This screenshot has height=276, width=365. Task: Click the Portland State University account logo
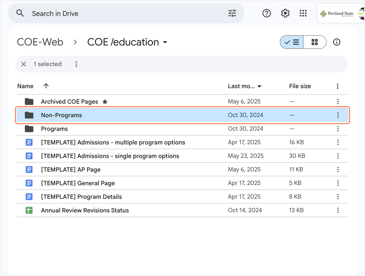[x=337, y=13]
